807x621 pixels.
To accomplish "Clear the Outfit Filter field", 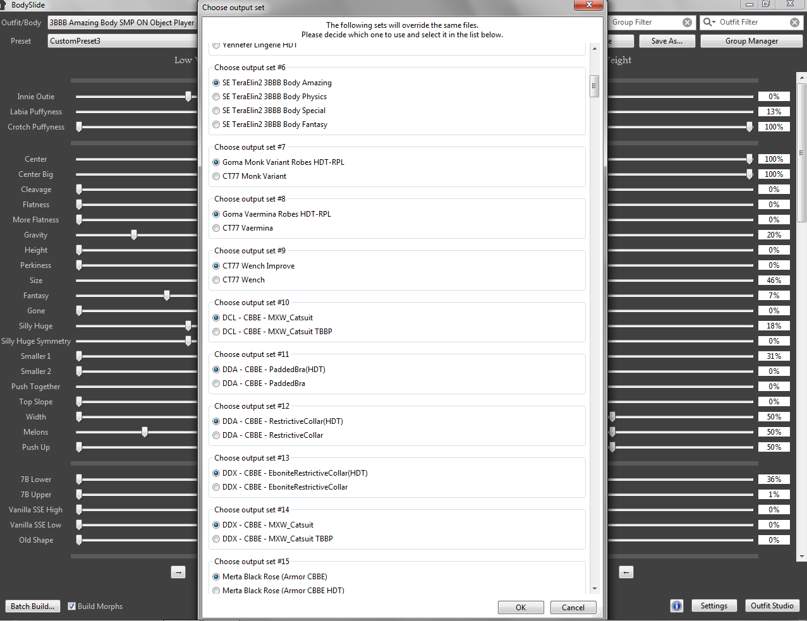I will (x=794, y=22).
